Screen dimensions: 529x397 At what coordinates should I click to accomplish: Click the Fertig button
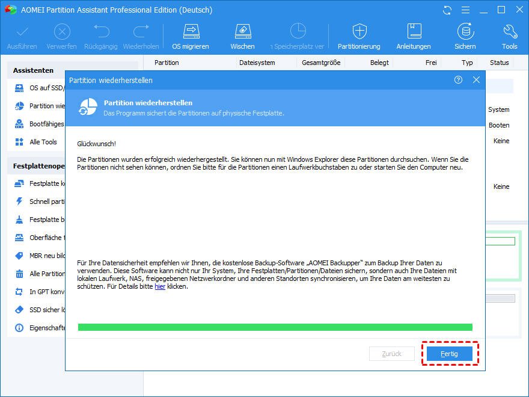click(x=450, y=354)
